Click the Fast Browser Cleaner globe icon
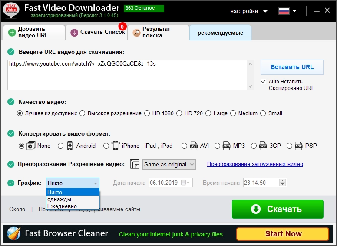 (x=14, y=233)
